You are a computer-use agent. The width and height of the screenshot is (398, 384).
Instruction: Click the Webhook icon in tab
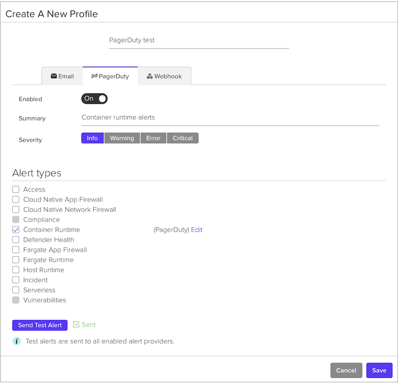click(x=150, y=76)
